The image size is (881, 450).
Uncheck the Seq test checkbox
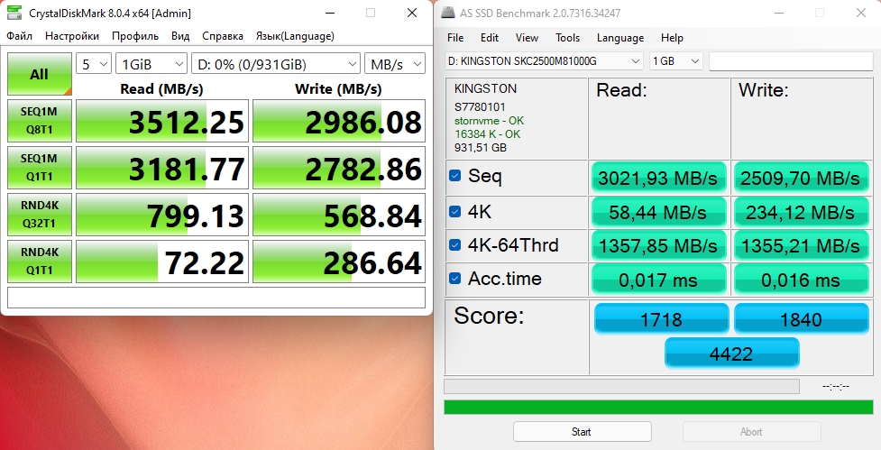tap(455, 176)
